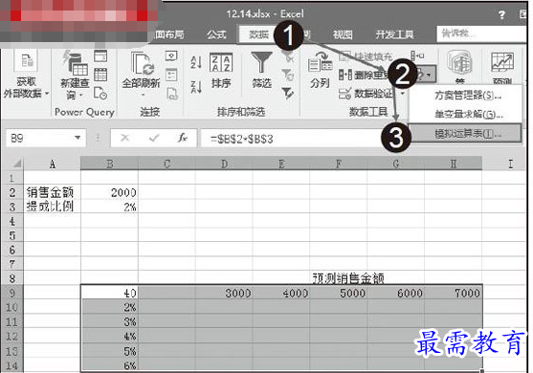Click cell with value 3000
The height and width of the screenshot is (373, 533).
tap(224, 293)
